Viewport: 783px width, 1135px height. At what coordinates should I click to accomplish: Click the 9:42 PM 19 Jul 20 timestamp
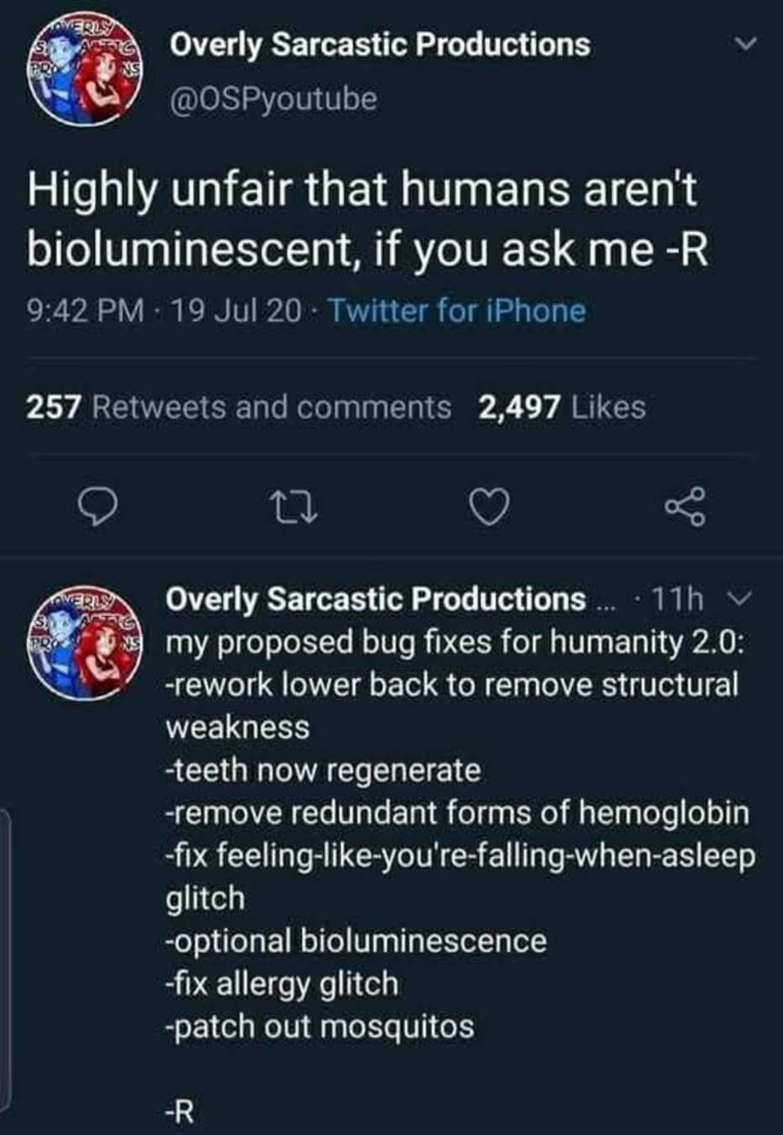(x=165, y=311)
